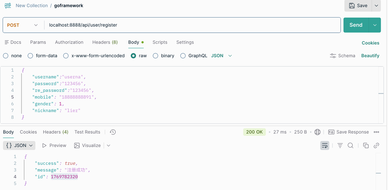Open the response JSON format dropdown

(x=19, y=145)
